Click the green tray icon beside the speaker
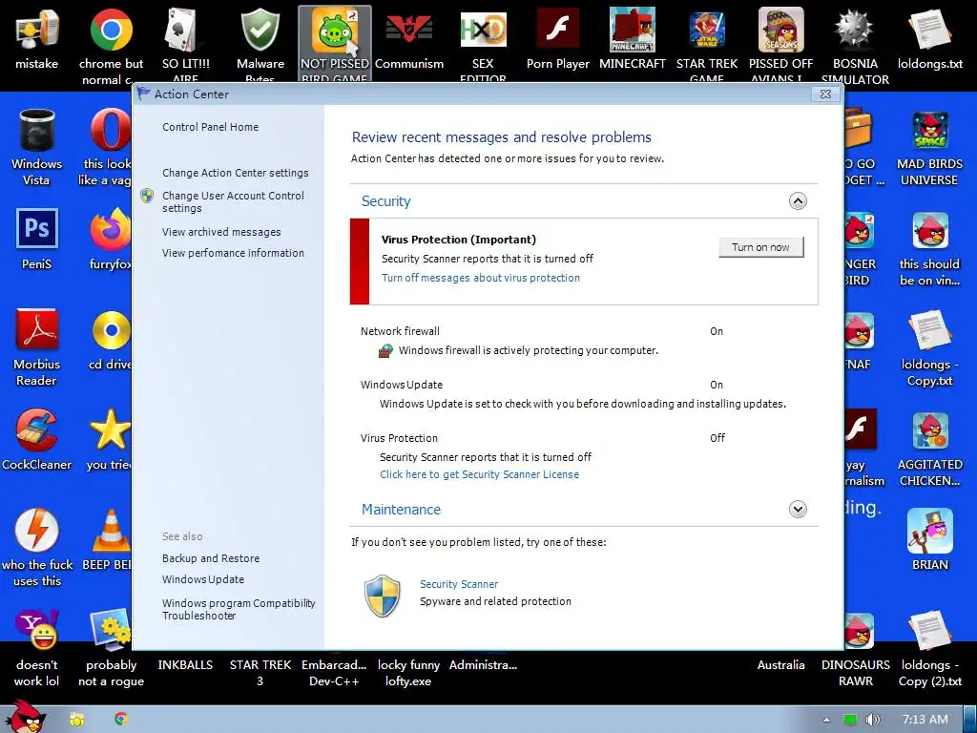Image resolution: width=977 pixels, height=733 pixels. pos(850,720)
